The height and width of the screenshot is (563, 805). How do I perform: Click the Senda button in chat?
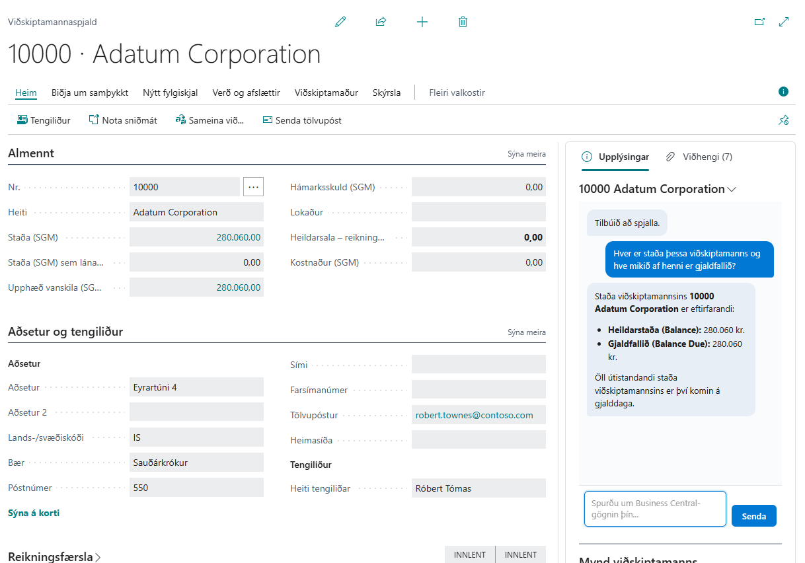tap(754, 516)
